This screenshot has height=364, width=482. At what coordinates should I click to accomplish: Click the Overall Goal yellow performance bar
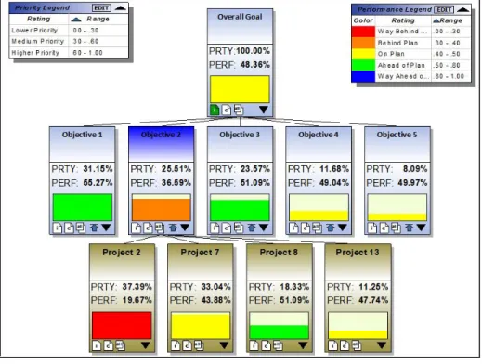point(240,89)
